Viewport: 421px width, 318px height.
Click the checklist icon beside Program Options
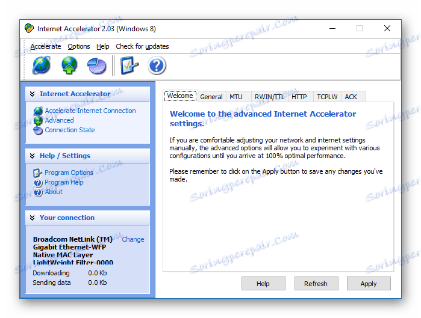(x=37, y=173)
